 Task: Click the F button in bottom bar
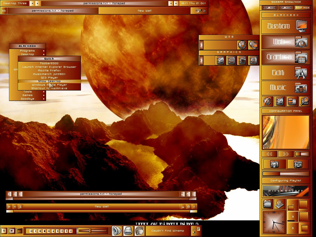[12, 231]
